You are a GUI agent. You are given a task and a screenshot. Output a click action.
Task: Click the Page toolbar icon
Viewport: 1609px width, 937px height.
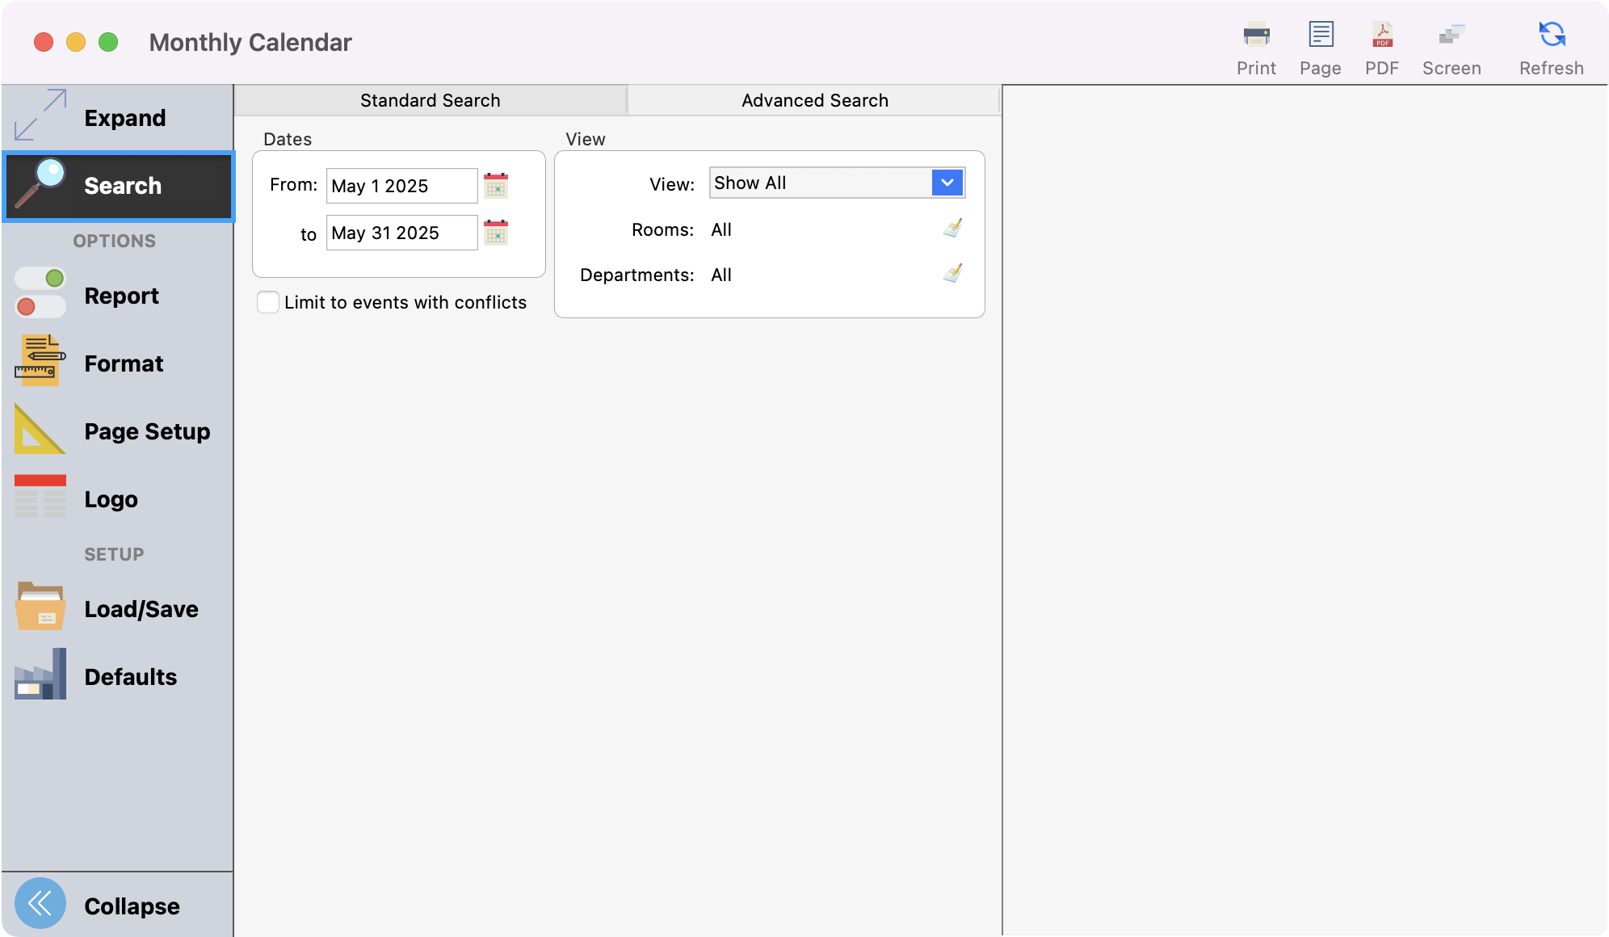pos(1321,36)
